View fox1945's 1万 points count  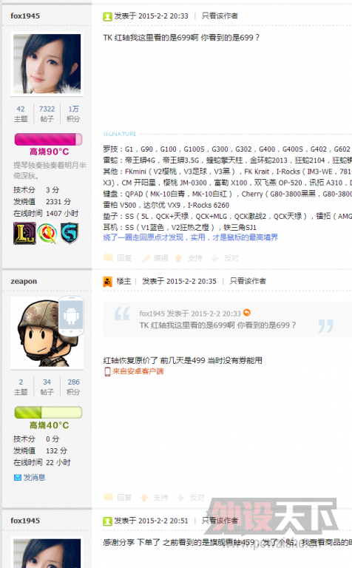click(73, 109)
